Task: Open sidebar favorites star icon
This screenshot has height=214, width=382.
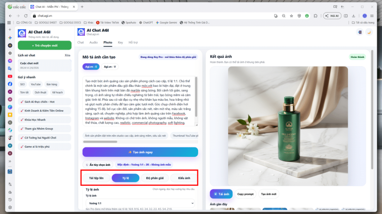Action: coord(10,192)
